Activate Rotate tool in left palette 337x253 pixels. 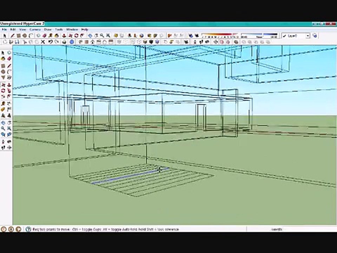tap(3, 91)
